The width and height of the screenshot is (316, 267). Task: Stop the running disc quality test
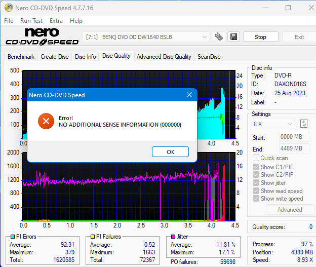pyautogui.click(x=261, y=37)
